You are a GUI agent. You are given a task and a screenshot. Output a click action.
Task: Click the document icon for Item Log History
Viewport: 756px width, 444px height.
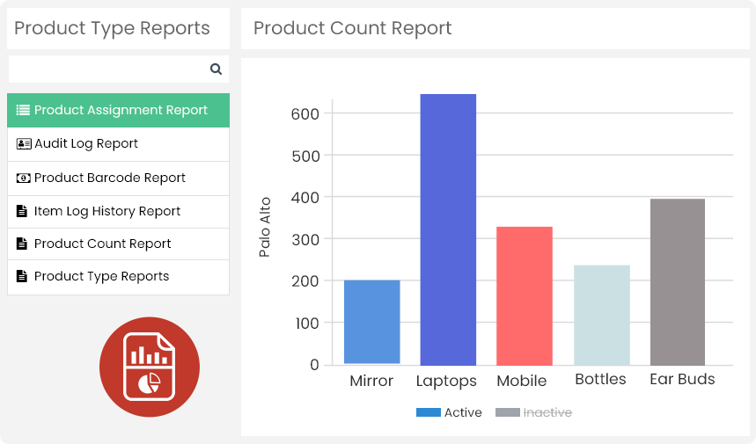pos(23,212)
